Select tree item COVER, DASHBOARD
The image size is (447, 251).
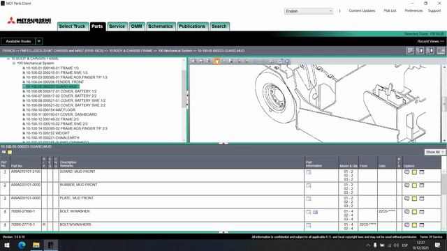(61, 114)
